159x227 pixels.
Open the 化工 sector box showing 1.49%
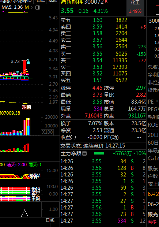point(135,7)
